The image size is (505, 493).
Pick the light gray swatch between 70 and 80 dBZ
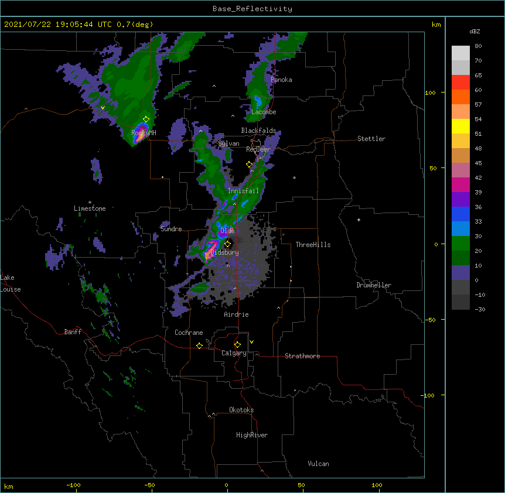tap(460, 53)
